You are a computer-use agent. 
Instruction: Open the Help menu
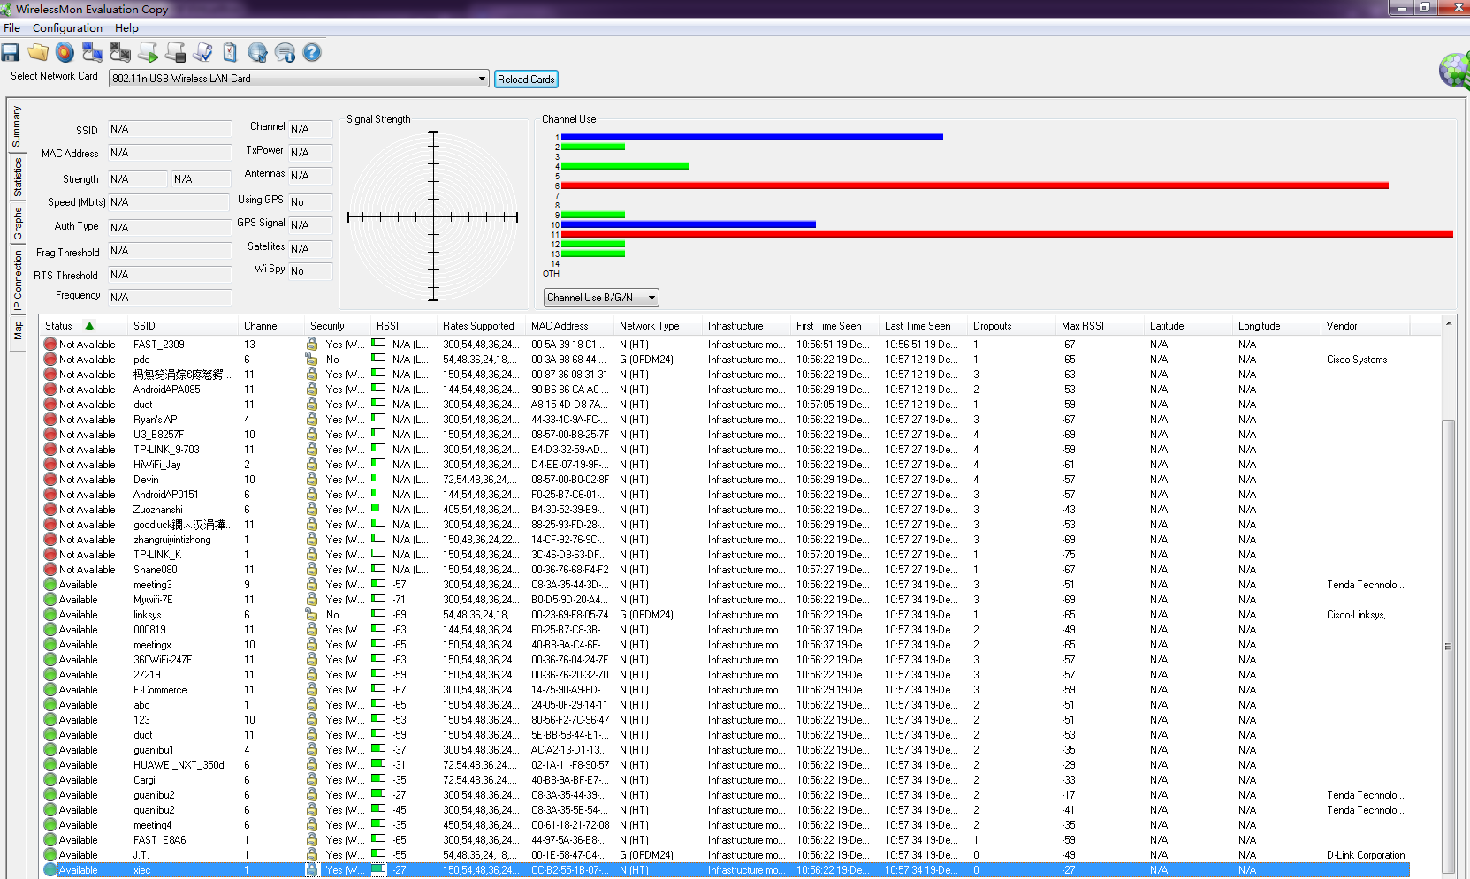[126, 28]
